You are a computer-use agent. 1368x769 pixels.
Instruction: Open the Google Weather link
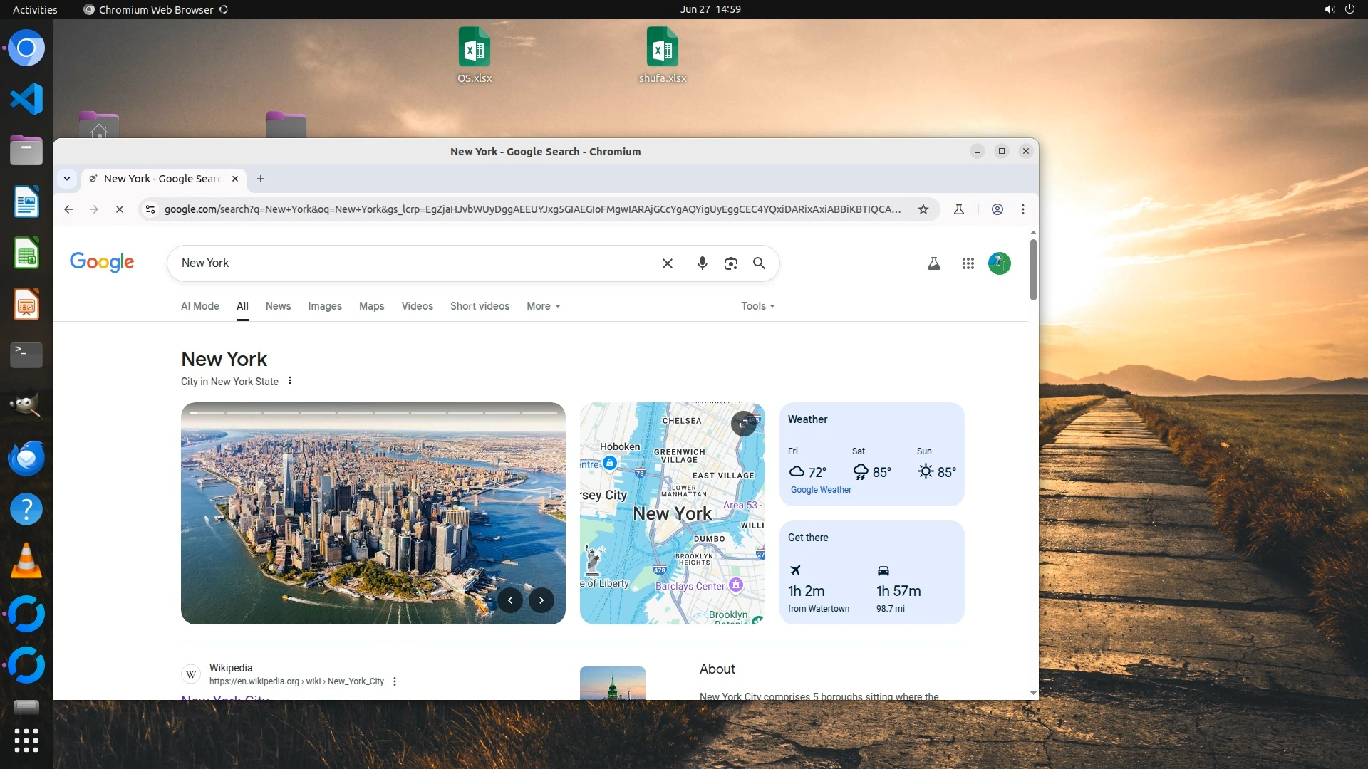(x=821, y=490)
